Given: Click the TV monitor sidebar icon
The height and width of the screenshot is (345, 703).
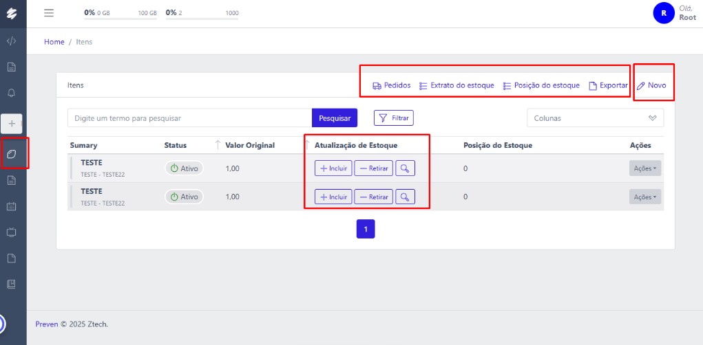Looking at the screenshot, I should [x=12, y=232].
